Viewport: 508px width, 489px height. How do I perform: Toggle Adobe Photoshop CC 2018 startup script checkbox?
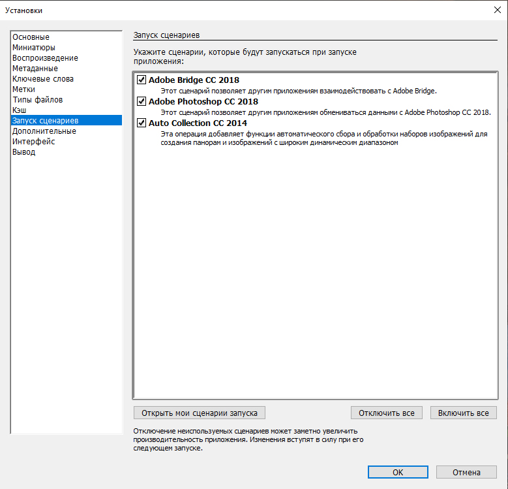pyautogui.click(x=142, y=101)
